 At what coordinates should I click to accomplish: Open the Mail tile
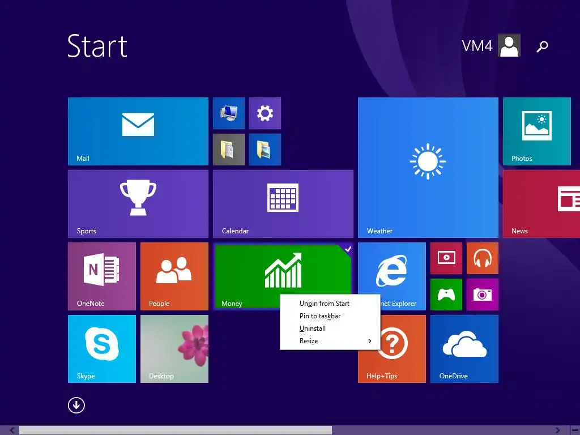pos(138,131)
